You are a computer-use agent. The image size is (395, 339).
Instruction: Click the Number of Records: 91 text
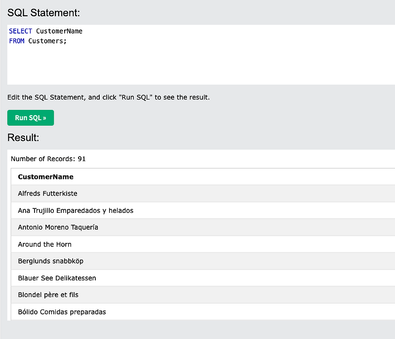pyautogui.click(x=48, y=159)
